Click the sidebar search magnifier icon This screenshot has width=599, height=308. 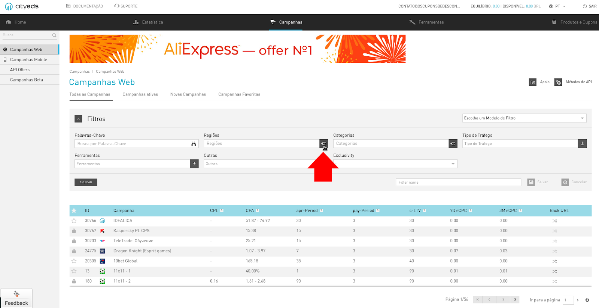pyautogui.click(x=54, y=35)
